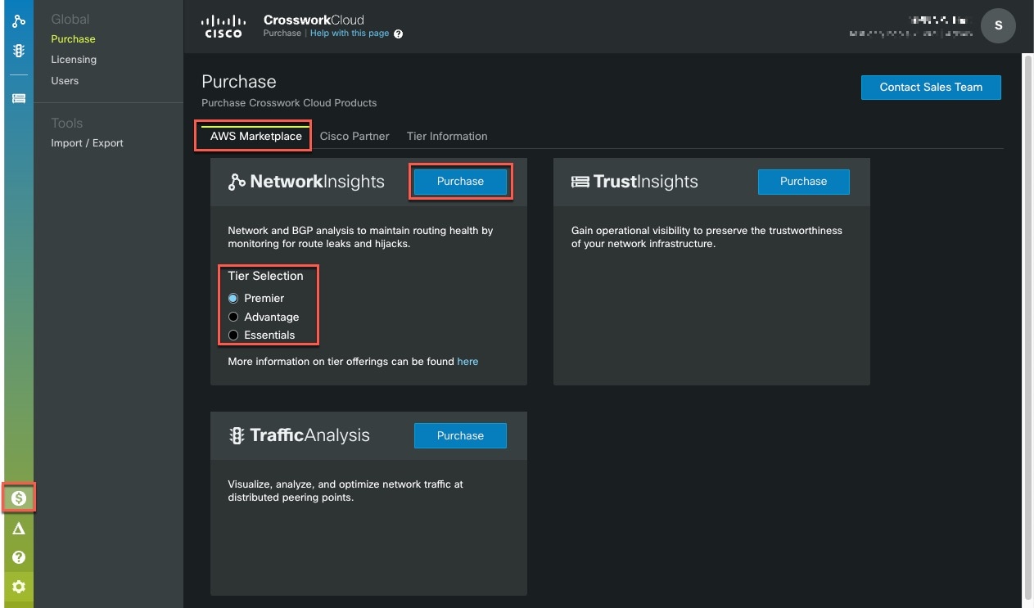Click the vertical page scrollbar
Image resolution: width=1034 pixels, height=608 pixels.
(x=1028, y=327)
